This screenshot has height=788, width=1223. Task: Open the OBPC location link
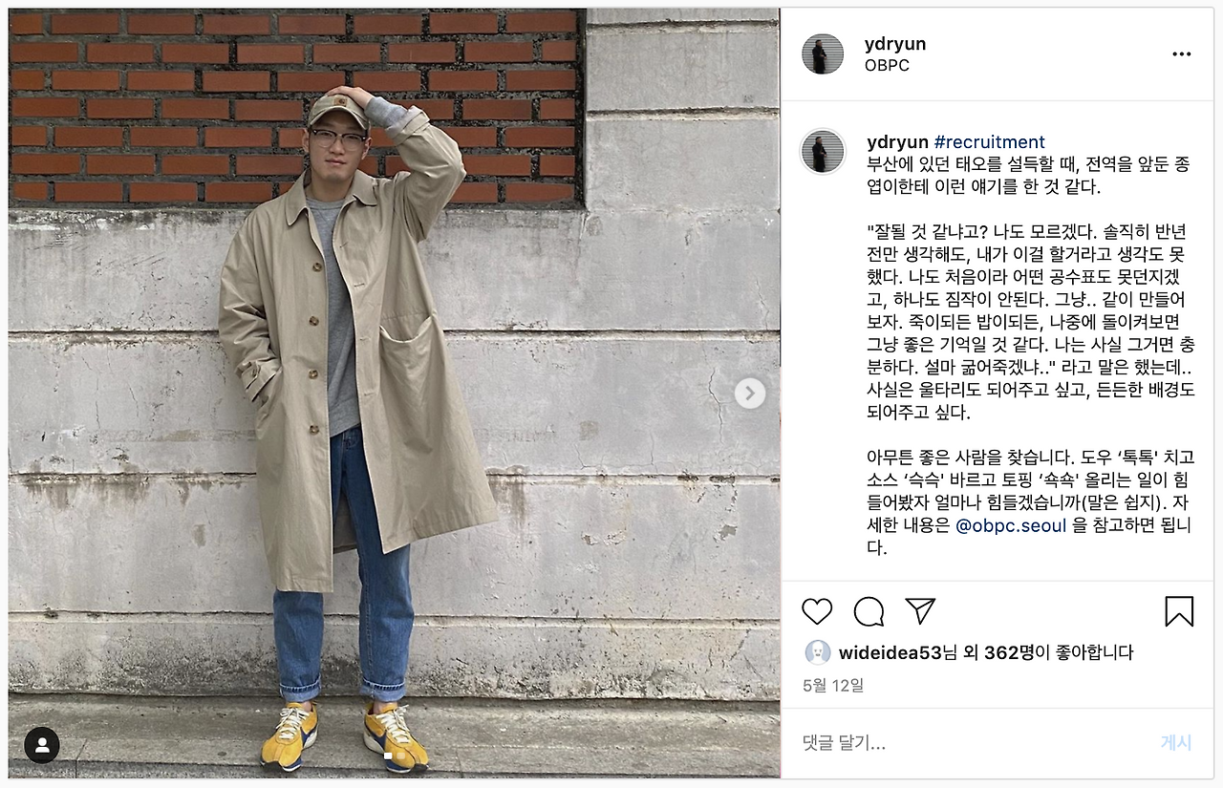tap(887, 66)
